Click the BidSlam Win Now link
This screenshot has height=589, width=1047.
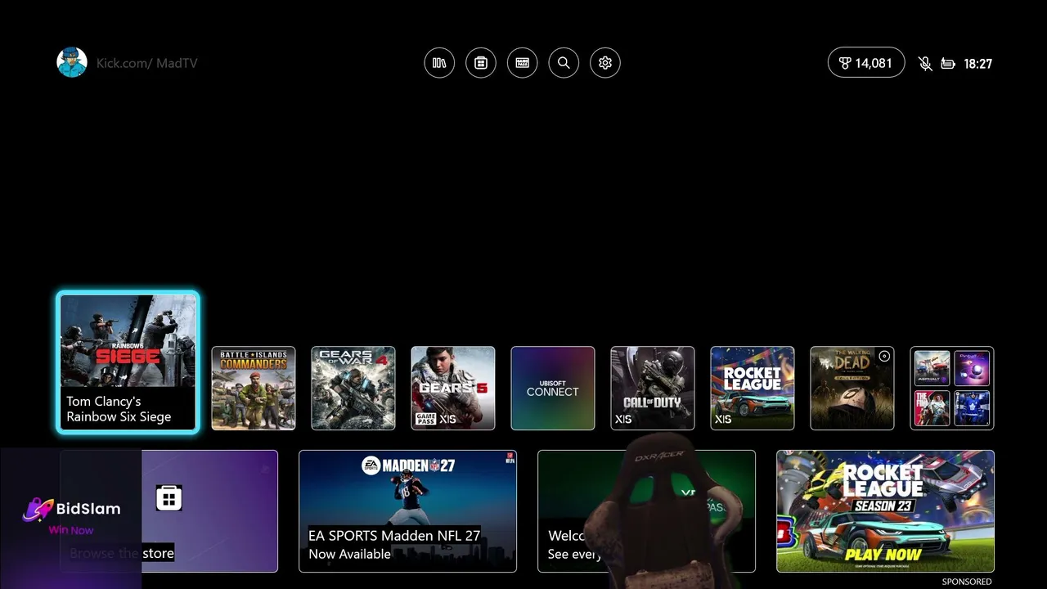[x=71, y=530]
